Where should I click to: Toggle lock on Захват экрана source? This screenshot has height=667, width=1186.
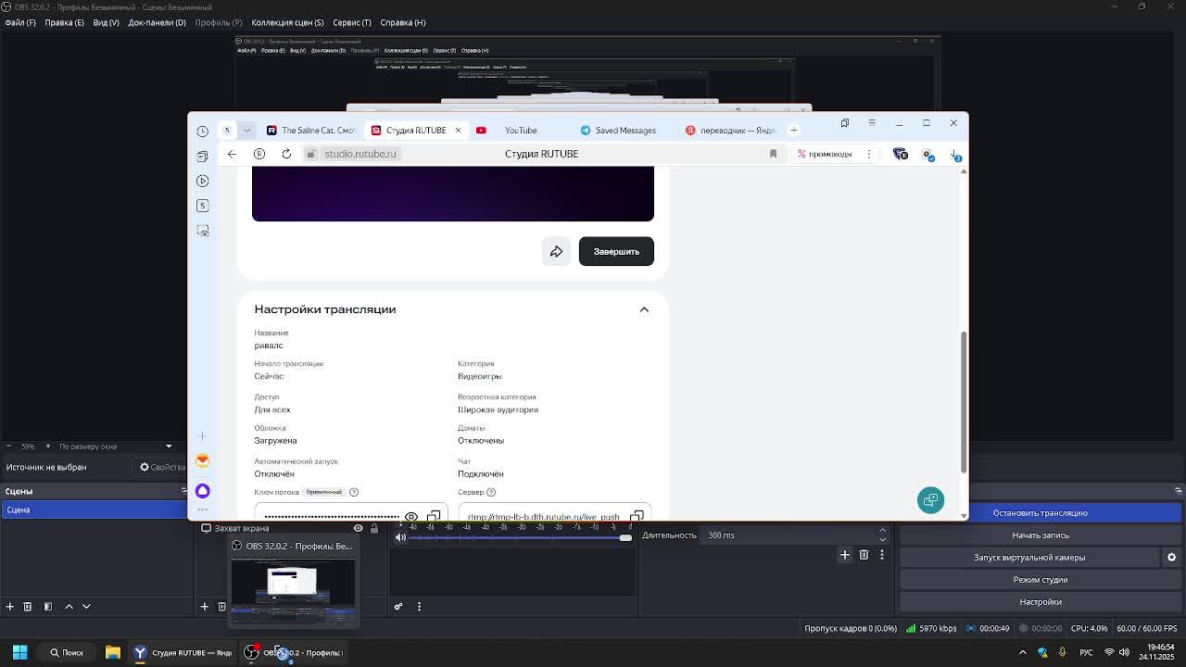(374, 528)
